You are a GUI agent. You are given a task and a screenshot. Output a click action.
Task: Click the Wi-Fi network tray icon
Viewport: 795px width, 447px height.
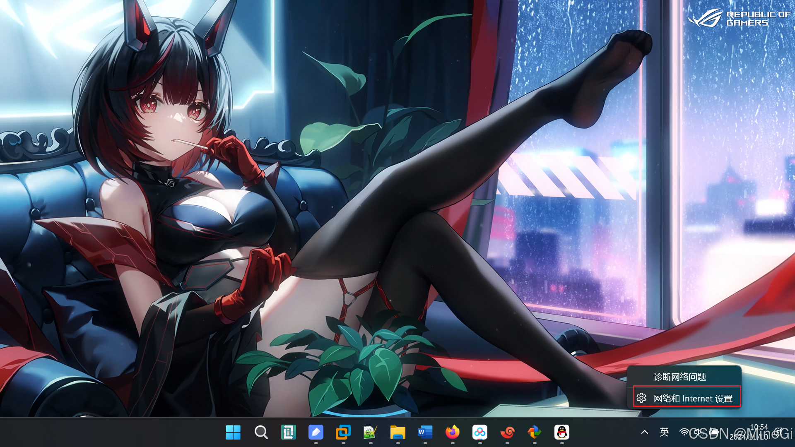pos(684,433)
